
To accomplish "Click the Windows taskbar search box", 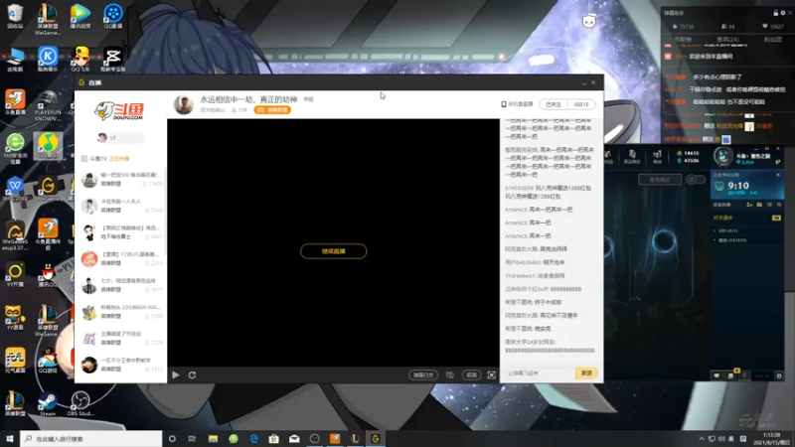I will [x=91, y=439].
